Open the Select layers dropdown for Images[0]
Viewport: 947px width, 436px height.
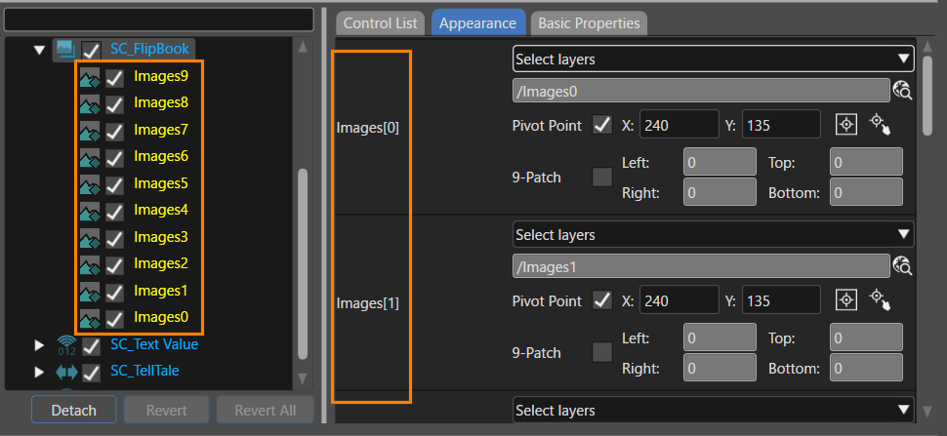714,59
